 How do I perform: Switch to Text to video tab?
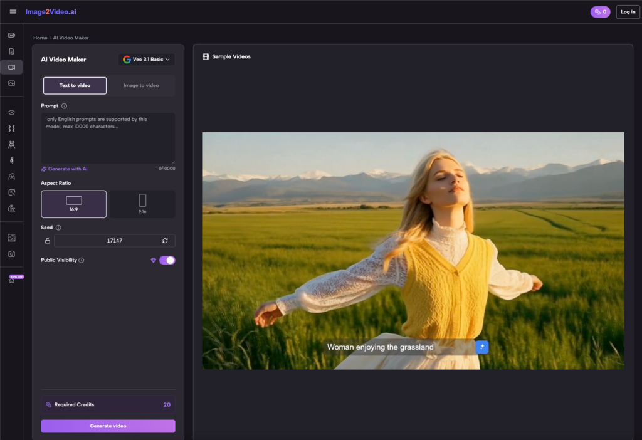click(75, 86)
